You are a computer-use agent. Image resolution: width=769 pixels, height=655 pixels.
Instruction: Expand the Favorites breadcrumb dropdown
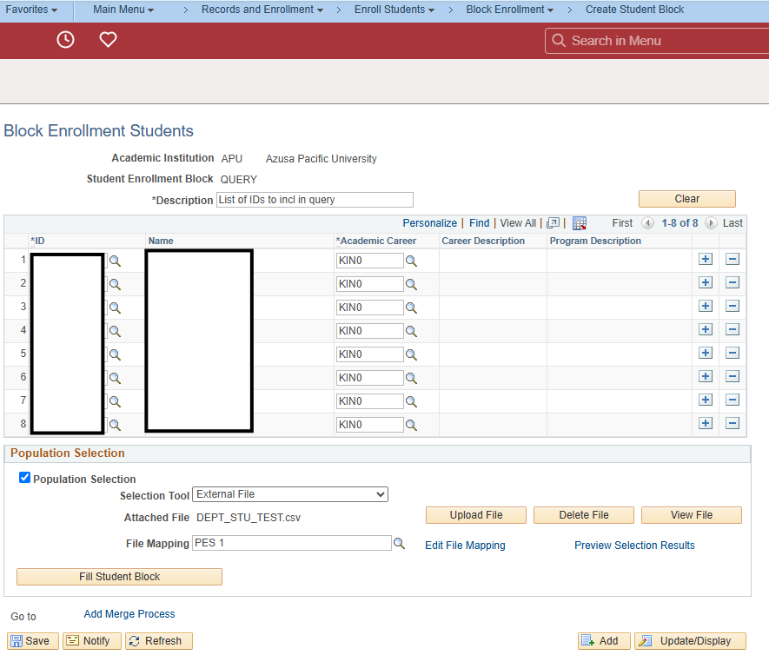(x=30, y=10)
